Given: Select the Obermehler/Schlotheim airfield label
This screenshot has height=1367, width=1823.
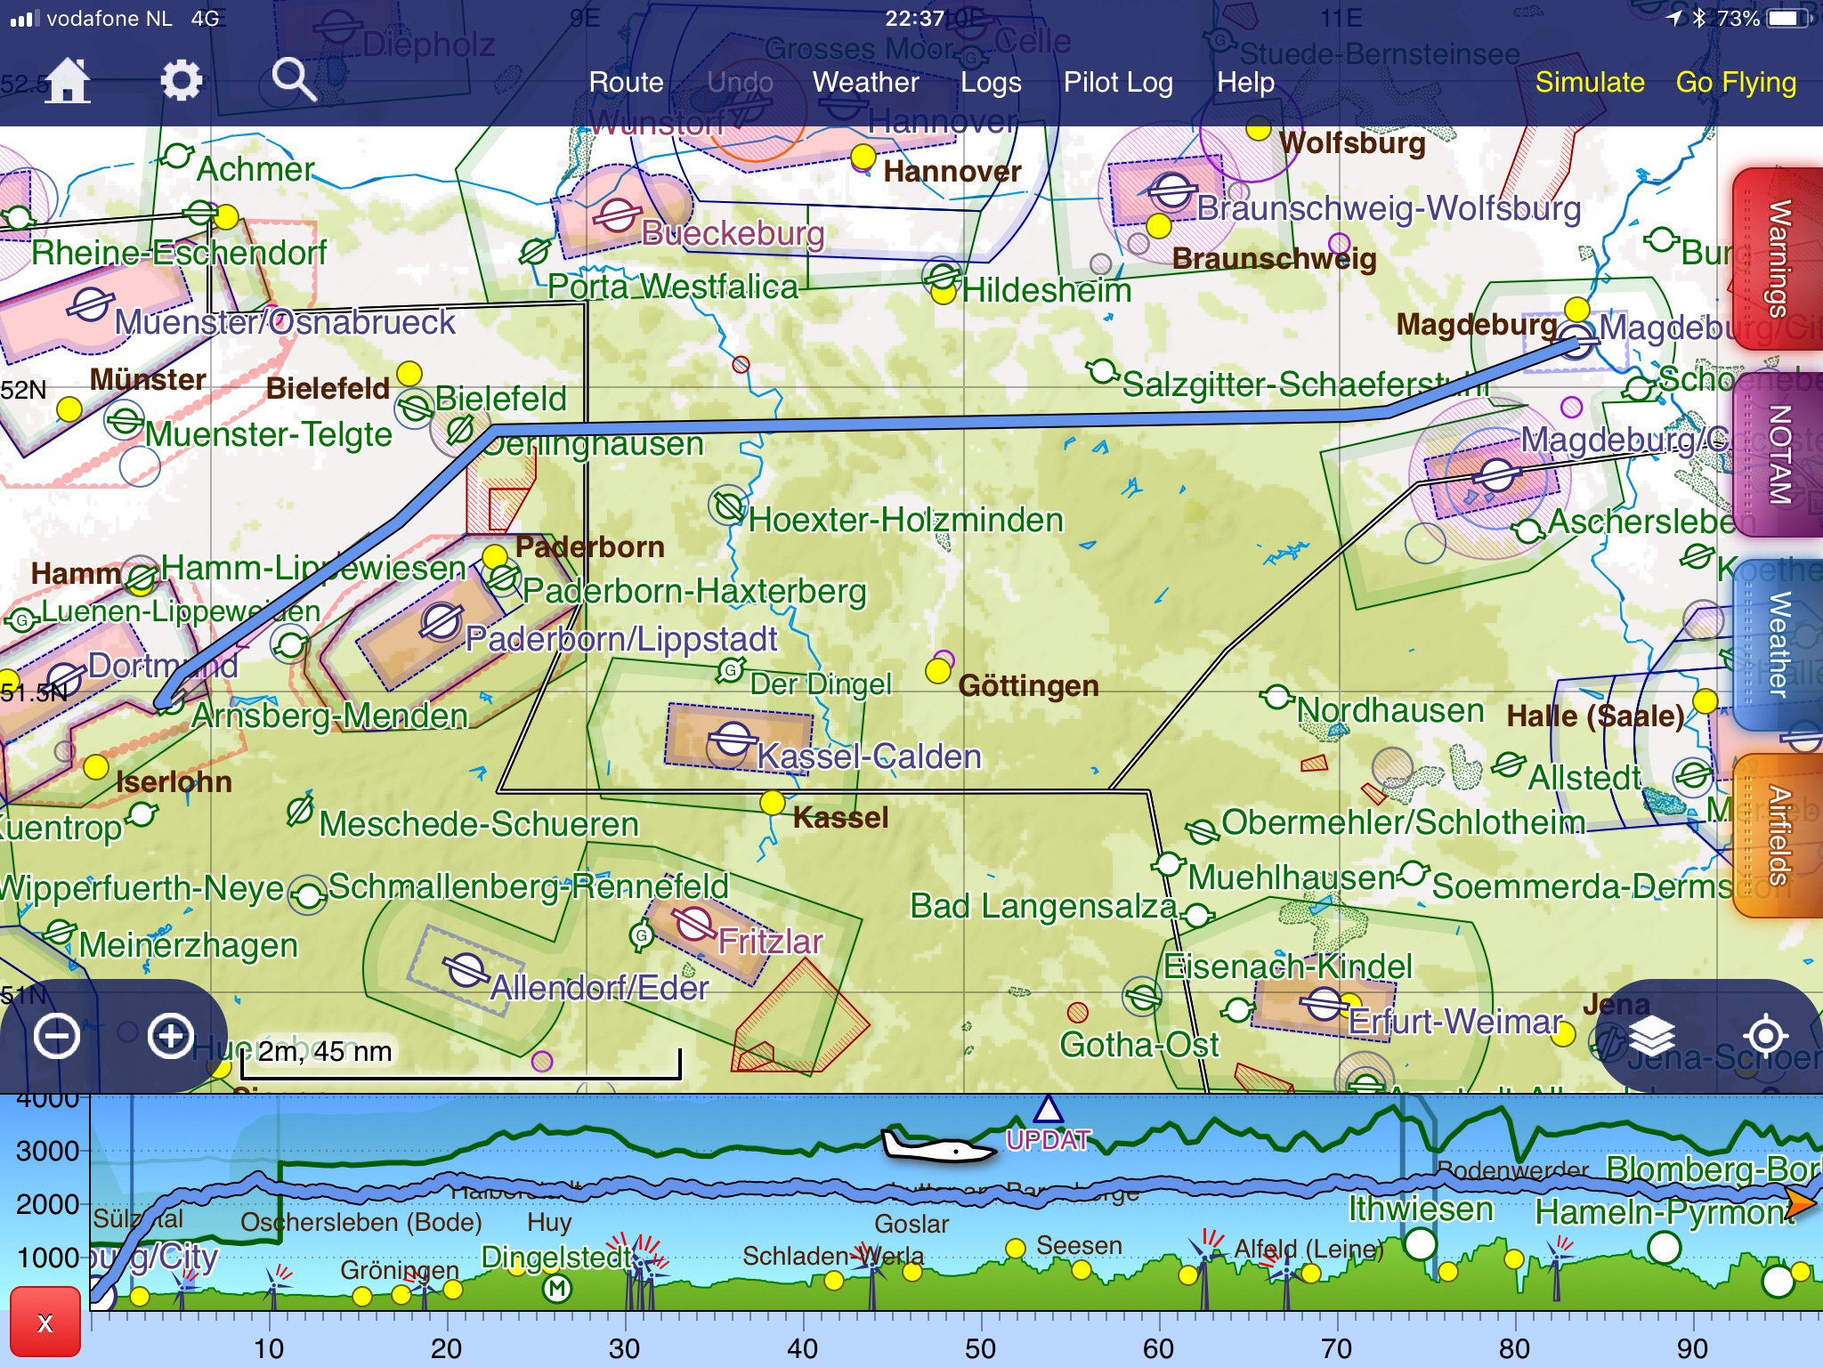Looking at the screenshot, I should pos(1403,822).
